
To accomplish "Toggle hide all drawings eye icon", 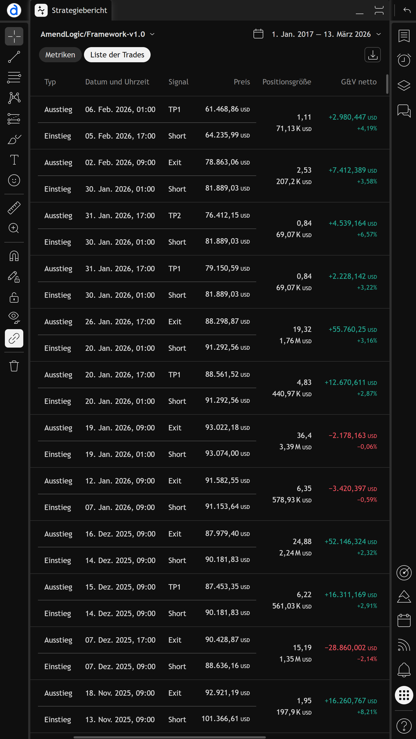I will (14, 317).
